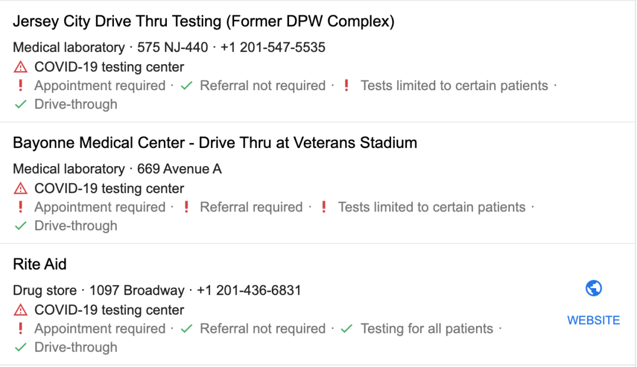Click the globe website icon for Rite Aid
The width and height of the screenshot is (637, 367).
pos(593,289)
